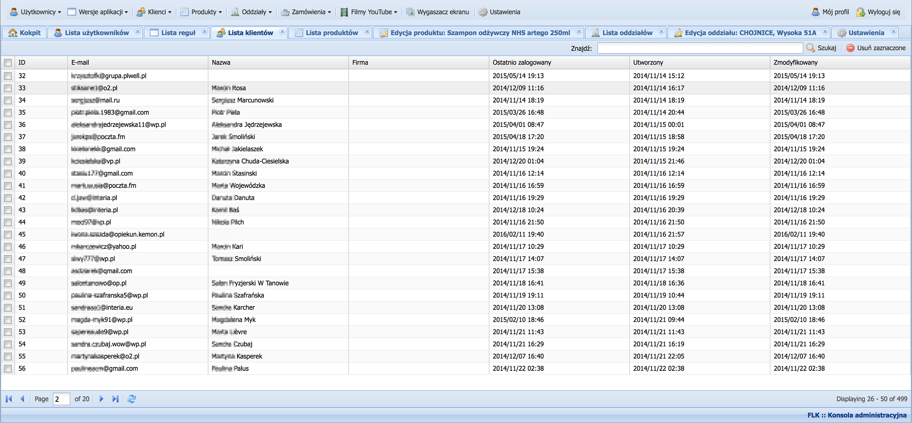Select the row checkbox for ID 45
Viewport: 912px width, 423px height.
(x=8, y=234)
